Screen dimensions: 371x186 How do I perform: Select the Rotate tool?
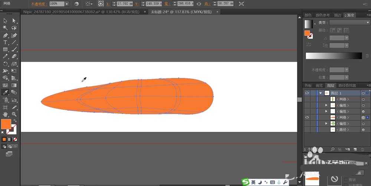(x=5, y=64)
